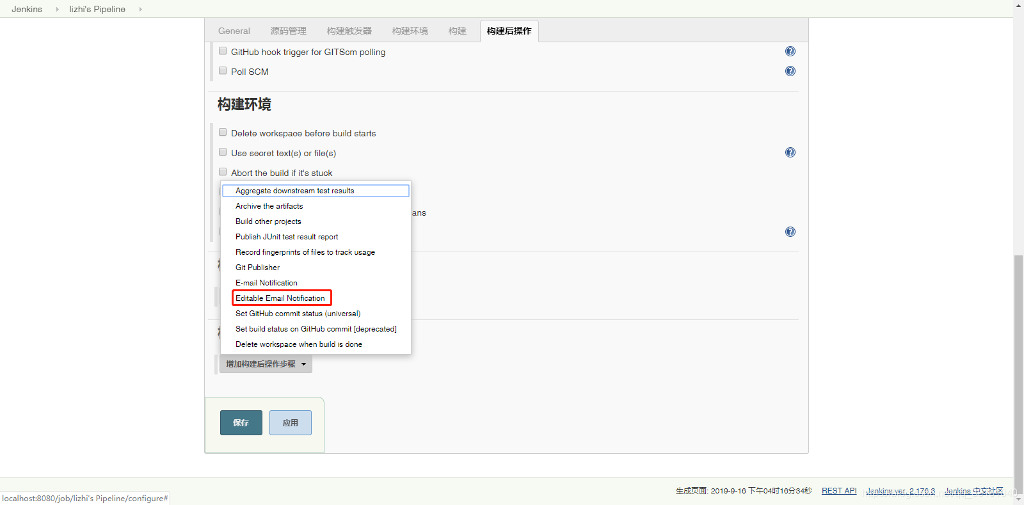Click the help icon beside the dropdown menu
The image size is (1024, 505).
[790, 232]
